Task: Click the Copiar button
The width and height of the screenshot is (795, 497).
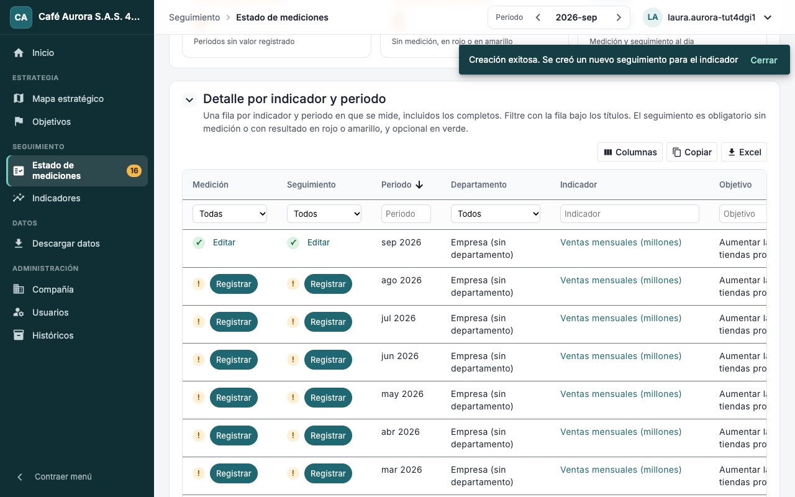Action: (692, 152)
